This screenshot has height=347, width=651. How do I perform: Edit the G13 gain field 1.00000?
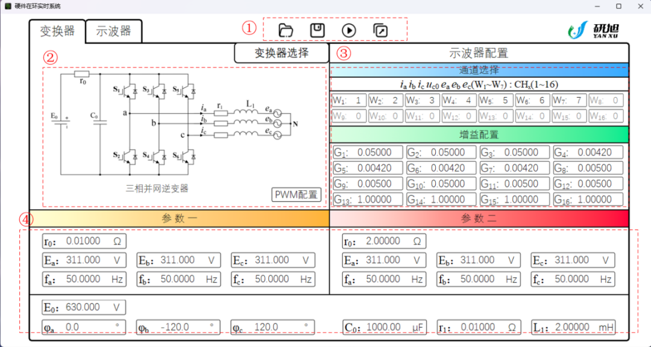click(x=368, y=199)
